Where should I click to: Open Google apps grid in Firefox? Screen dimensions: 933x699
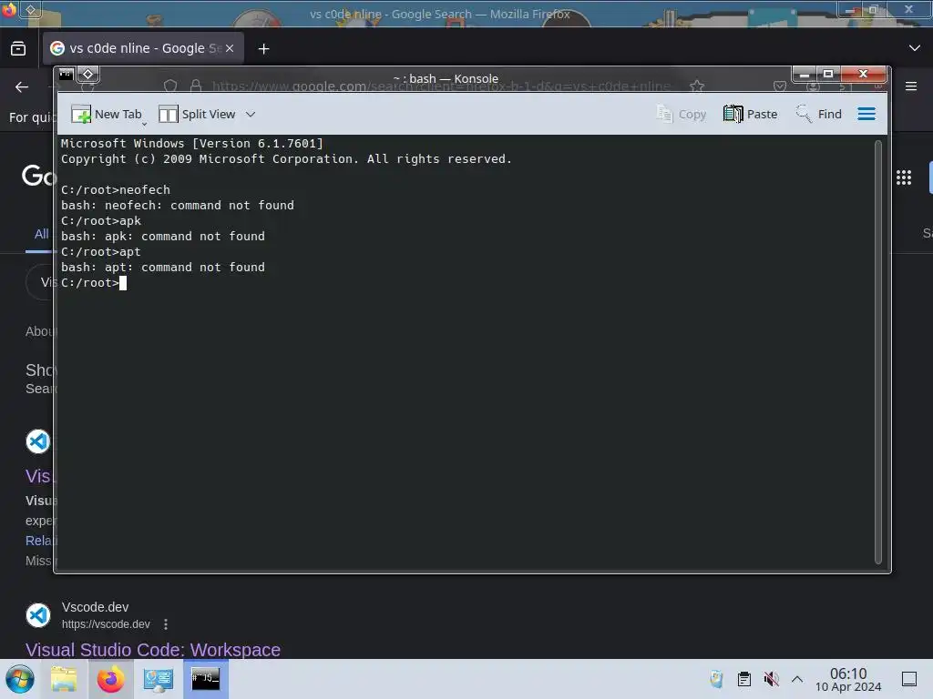point(904,177)
